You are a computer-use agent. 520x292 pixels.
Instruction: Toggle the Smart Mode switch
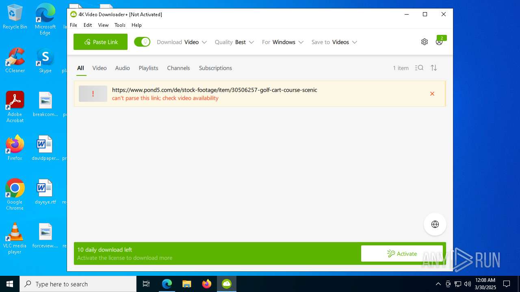(142, 42)
